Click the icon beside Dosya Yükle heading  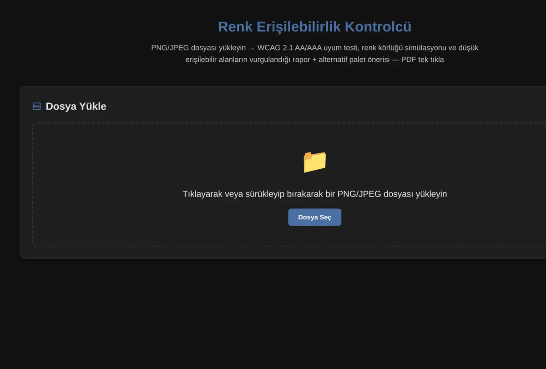37,106
